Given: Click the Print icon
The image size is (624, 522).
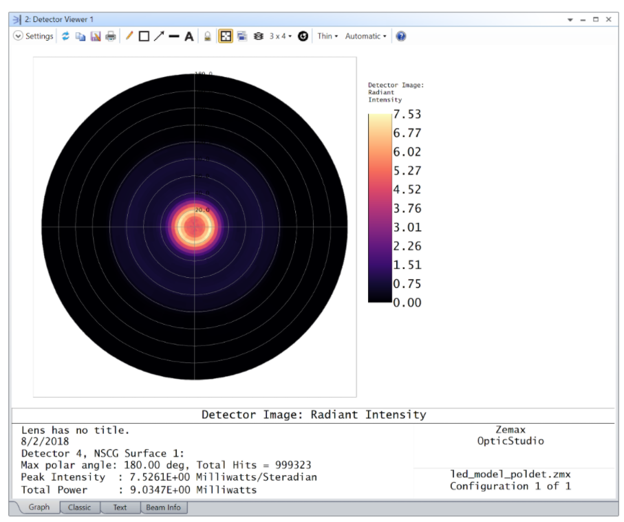Looking at the screenshot, I should 111,36.
